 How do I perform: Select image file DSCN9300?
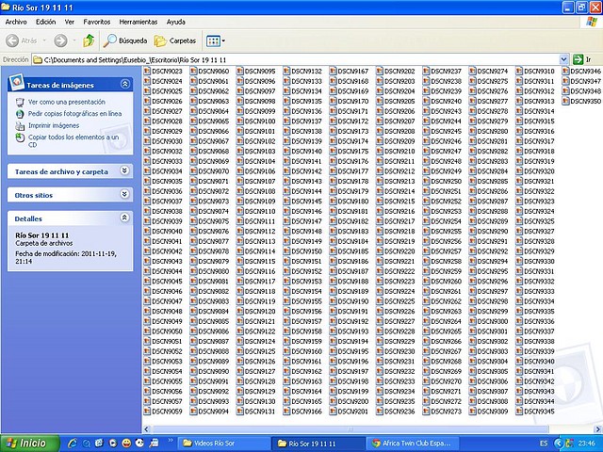(x=489, y=321)
